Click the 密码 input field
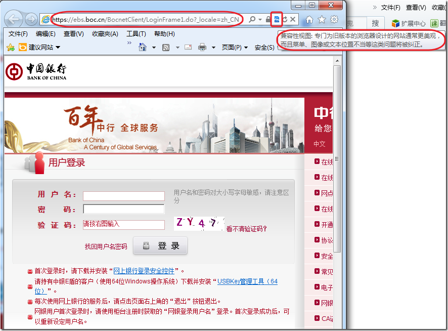The width and height of the screenshot is (448, 331). [124, 209]
